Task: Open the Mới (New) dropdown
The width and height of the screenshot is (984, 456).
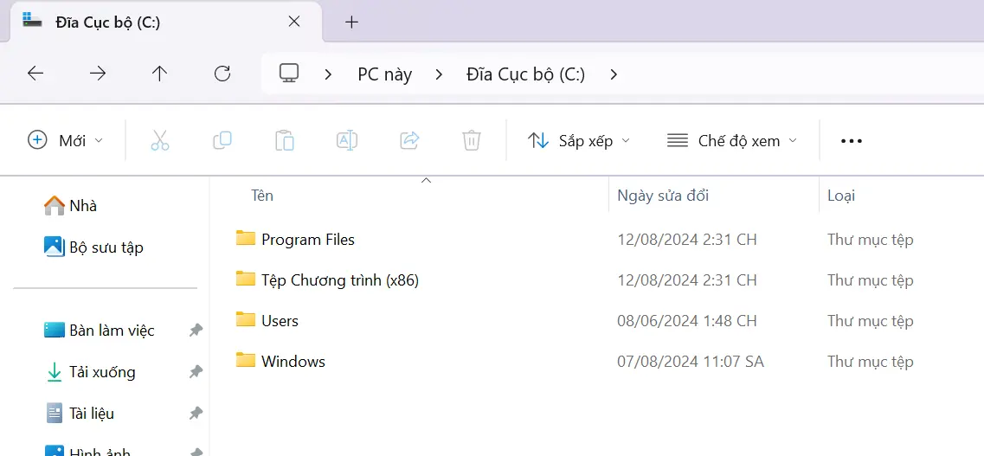Action: (66, 140)
